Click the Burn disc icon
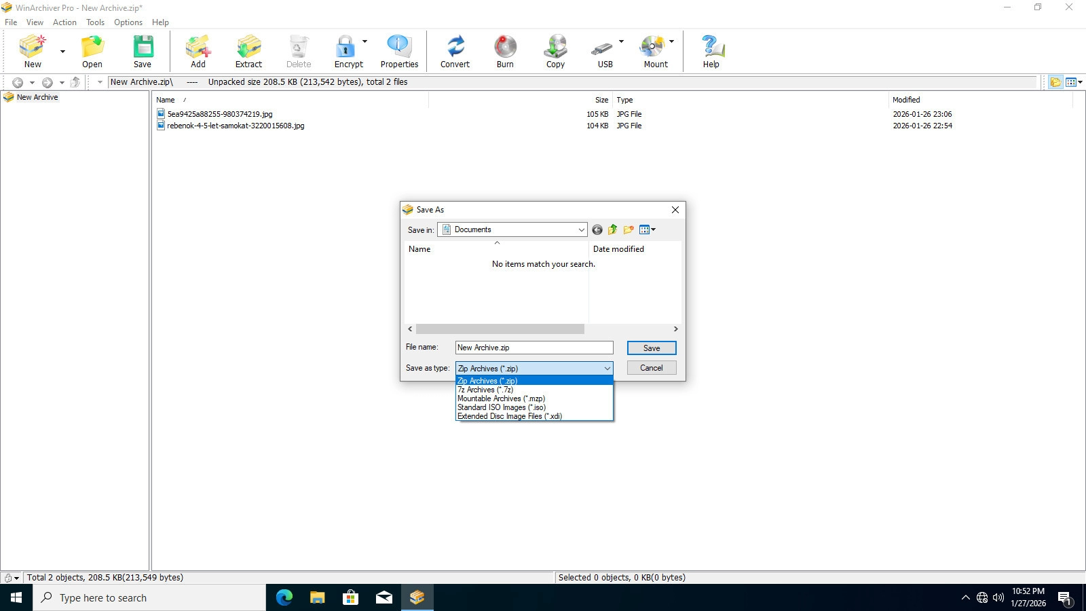Viewport: 1086px width, 611px height. click(x=505, y=47)
